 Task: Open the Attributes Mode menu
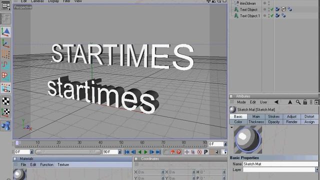241,102
